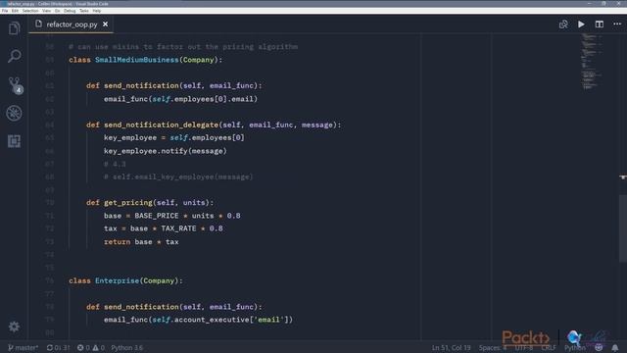Image resolution: width=627 pixels, height=353 pixels.
Task: Open the Debug menu
Action: (x=70, y=11)
